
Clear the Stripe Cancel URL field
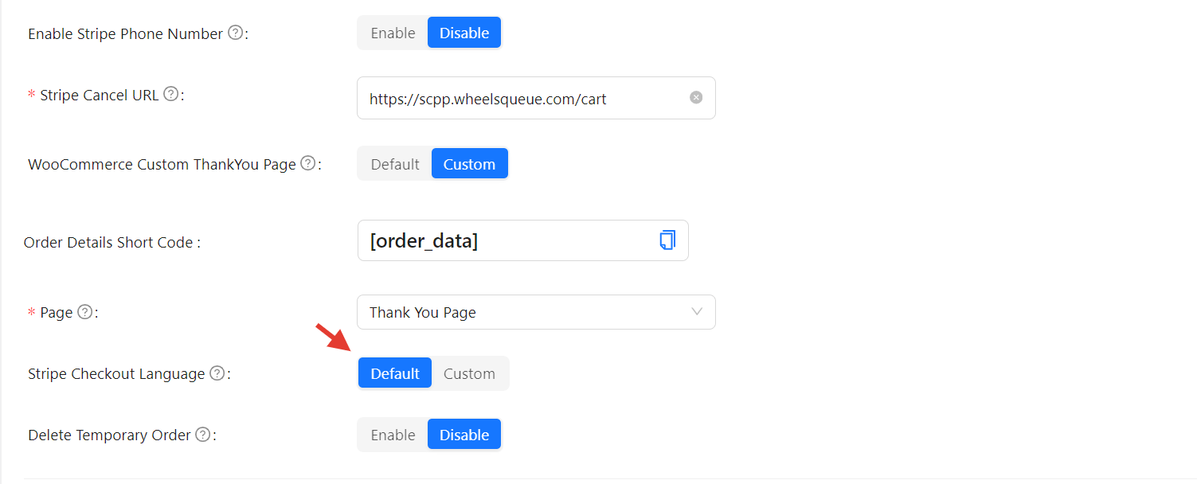[696, 98]
